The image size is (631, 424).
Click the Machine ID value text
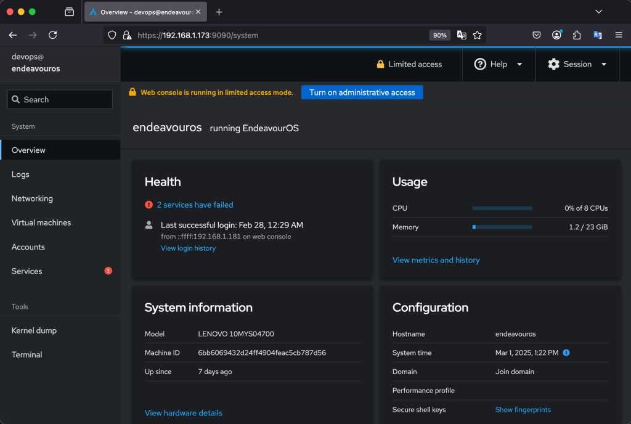pos(262,353)
